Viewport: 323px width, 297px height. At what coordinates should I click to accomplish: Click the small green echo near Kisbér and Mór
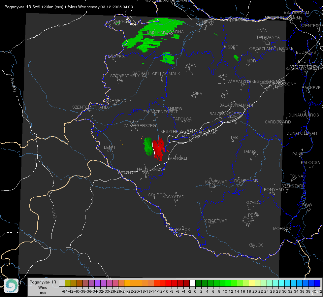click(236, 58)
